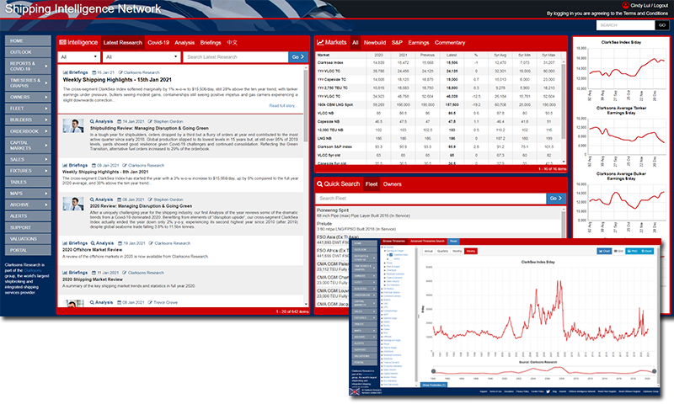The height and width of the screenshot is (404, 674).
Task: Click the Reset button in inset header
Action: [453, 242]
